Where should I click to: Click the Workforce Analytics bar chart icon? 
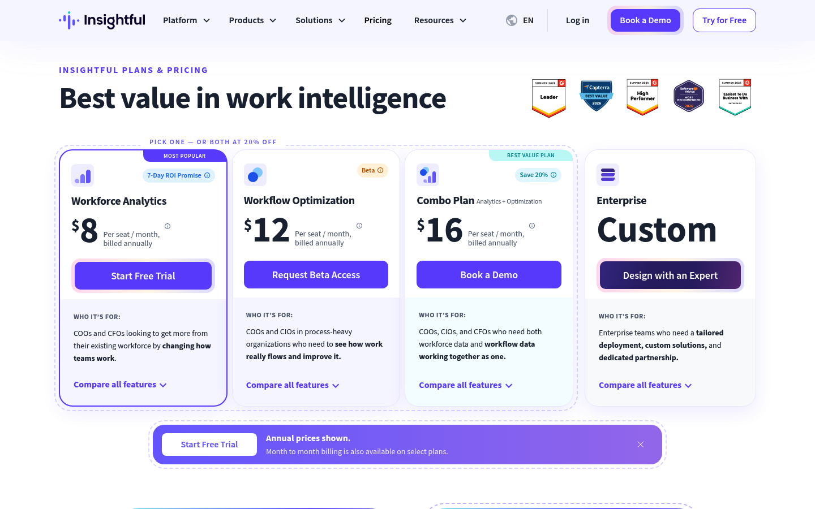pyautogui.click(x=83, y=175)
